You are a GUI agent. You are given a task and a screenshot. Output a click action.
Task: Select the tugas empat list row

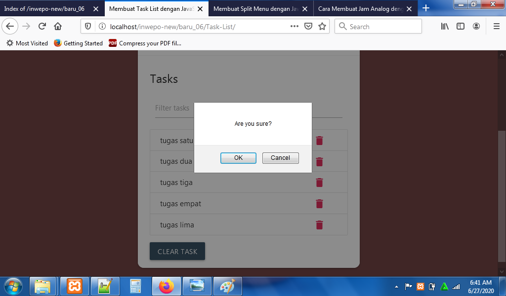click(249, 204)
